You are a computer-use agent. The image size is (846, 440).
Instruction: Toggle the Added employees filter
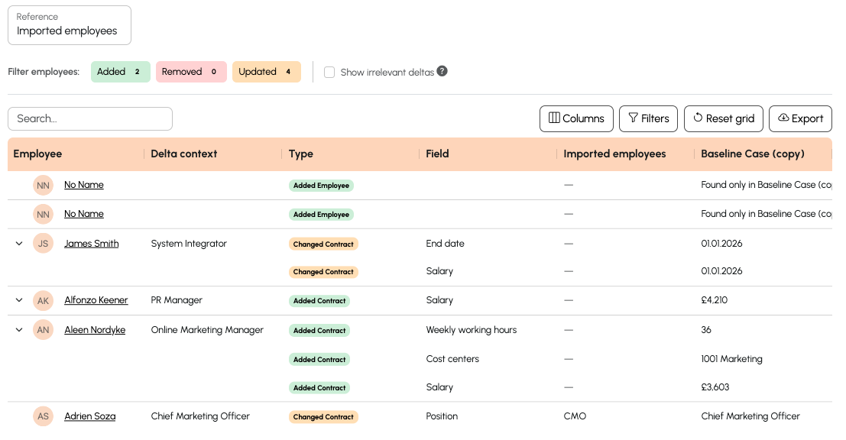pos(120,72)
